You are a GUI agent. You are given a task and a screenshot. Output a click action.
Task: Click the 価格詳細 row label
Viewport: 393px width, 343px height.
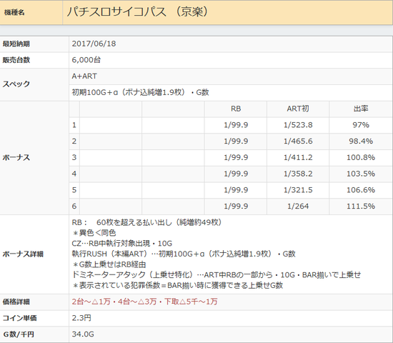coord(16,302)
